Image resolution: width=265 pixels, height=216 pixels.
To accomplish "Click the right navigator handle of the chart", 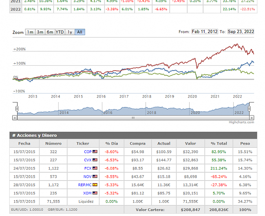I will pyautogui.click(x=249, y=109).
